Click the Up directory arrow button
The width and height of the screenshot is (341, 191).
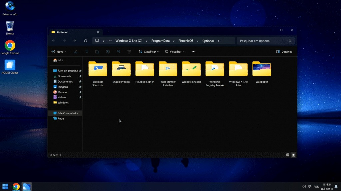(x=75, y=41)
